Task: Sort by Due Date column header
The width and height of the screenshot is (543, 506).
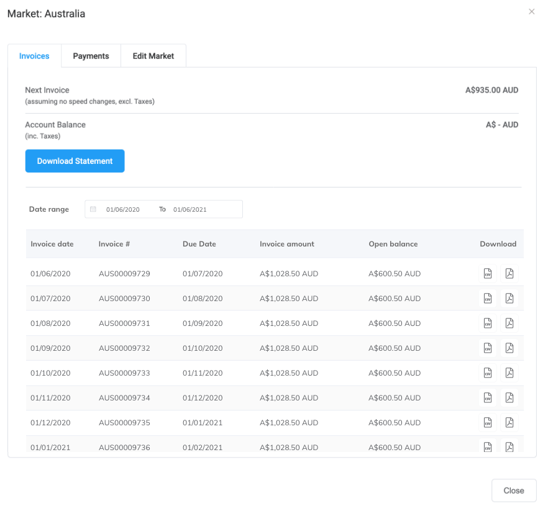Action: [199, 244]
